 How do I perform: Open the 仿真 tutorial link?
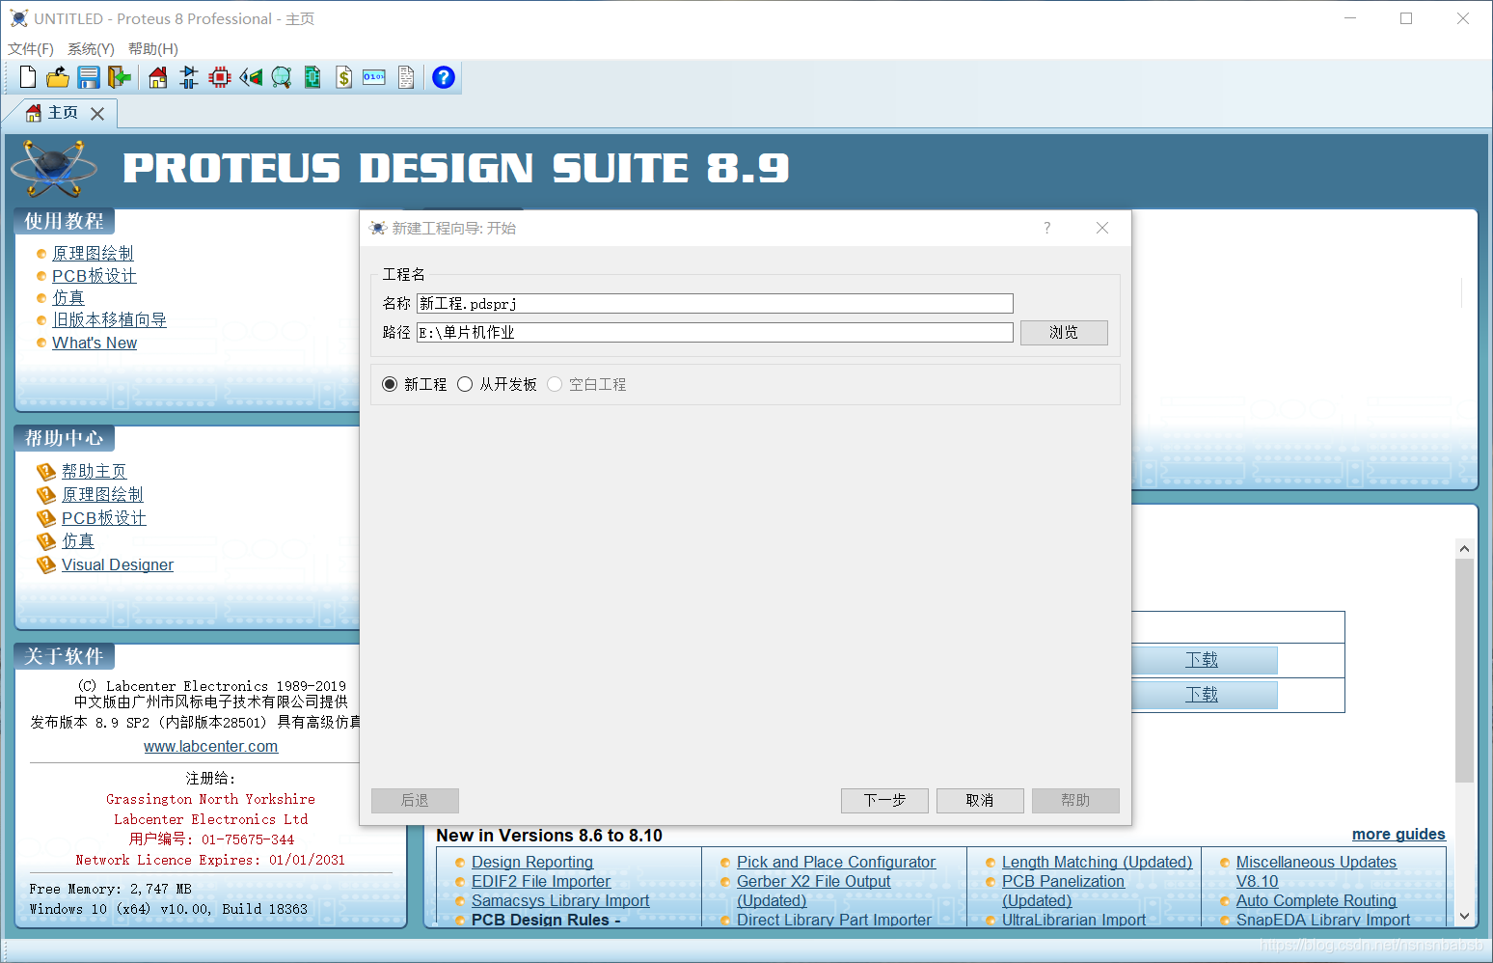68,298
